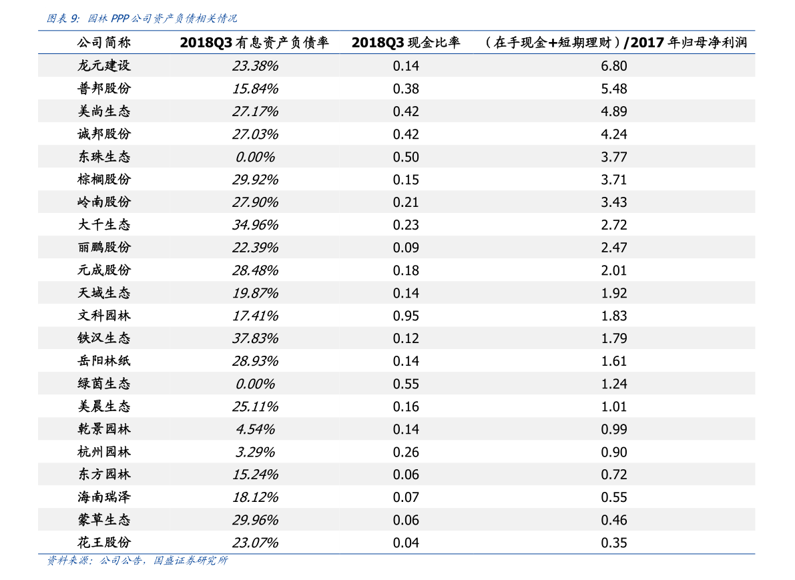Select the value 27.90%

(x=255, y=202)
